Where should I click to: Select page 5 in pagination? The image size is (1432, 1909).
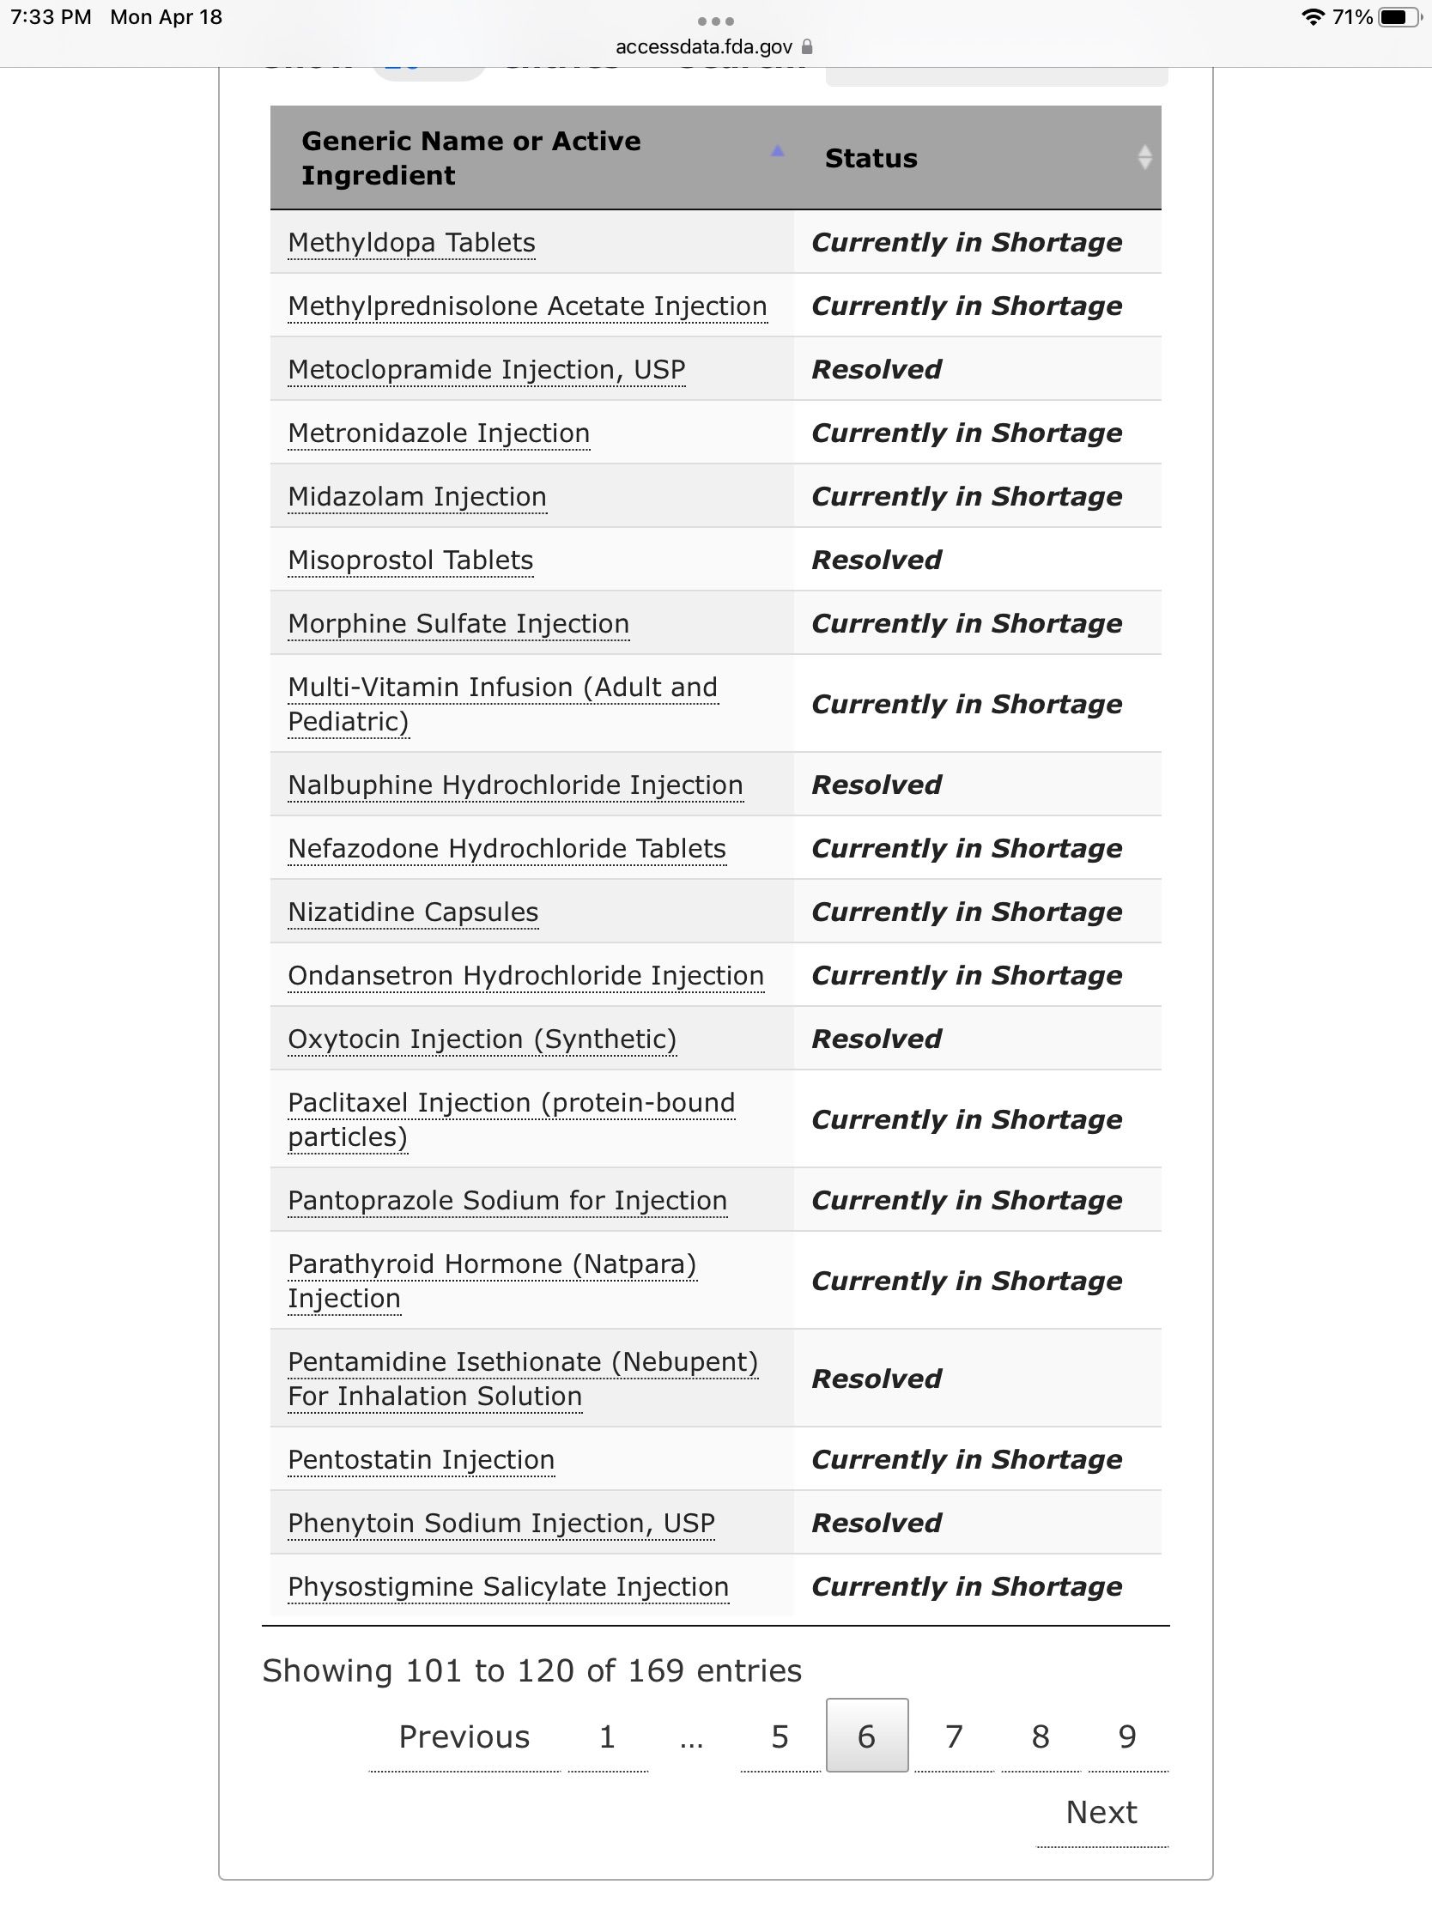coord(780,1736)
